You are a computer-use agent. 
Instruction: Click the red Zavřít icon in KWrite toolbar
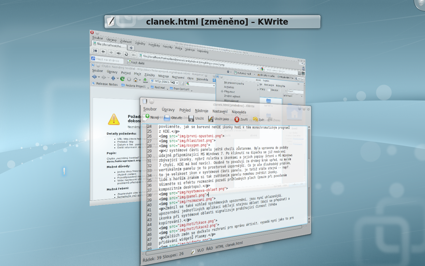(237, 119)
